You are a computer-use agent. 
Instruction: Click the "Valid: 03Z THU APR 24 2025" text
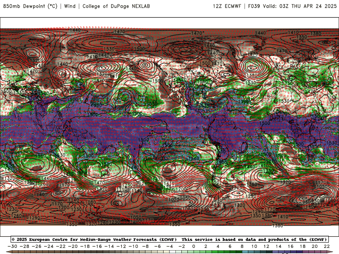pyautogui.click(x=300, y=6)
